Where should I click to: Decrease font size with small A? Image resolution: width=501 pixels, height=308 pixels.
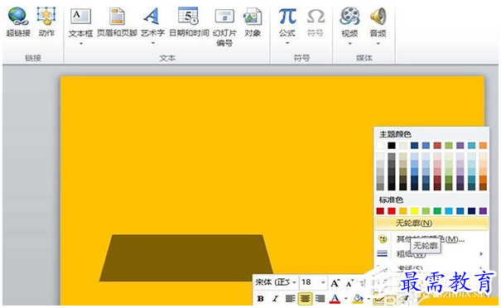[x=349, y=283]
